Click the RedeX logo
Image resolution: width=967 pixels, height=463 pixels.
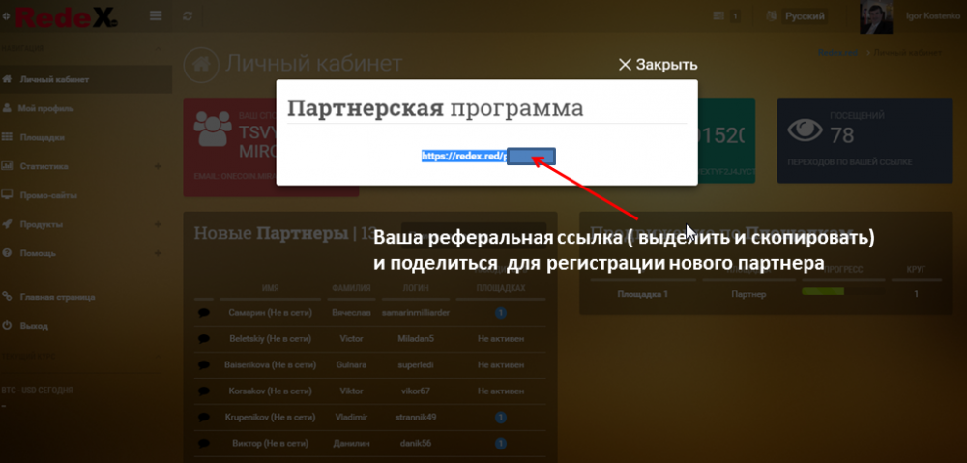(x=67, y=16)
